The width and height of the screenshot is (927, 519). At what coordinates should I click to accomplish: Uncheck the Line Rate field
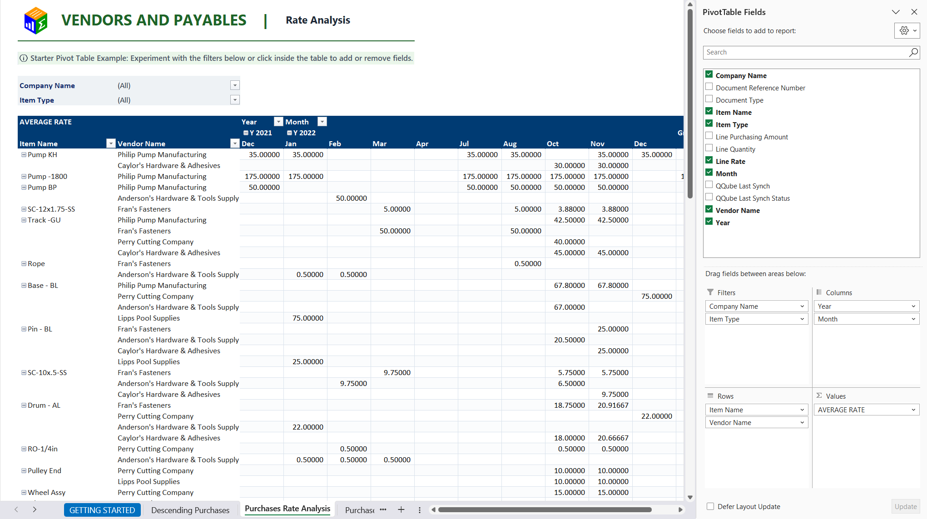709,160
